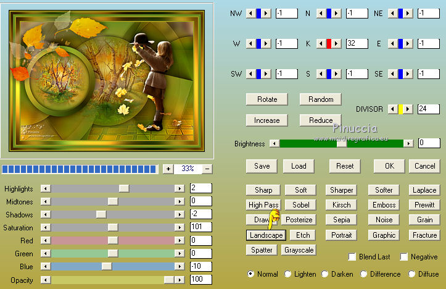The image size is (446, 289).
Task: Select the Normal blend mode
Action: tap(250, 274)
